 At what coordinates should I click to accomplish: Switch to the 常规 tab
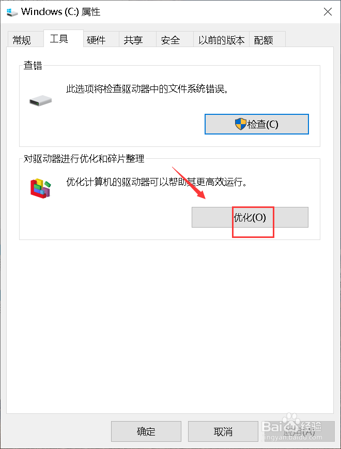(x=22, y=40)
